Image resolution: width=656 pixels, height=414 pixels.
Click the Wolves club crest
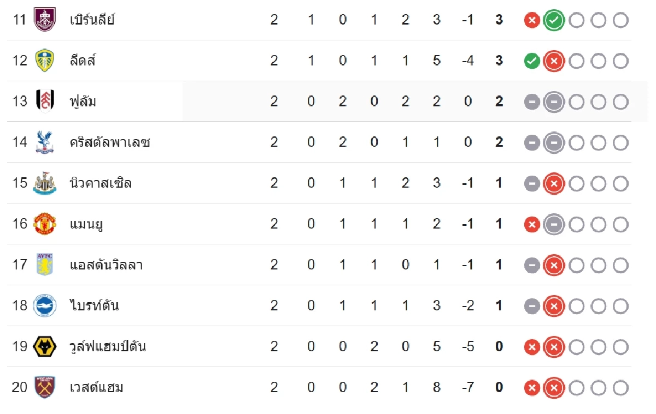pos(44,346)
